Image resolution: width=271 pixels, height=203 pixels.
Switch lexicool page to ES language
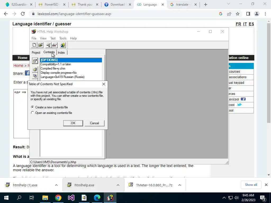click(251, 24)
